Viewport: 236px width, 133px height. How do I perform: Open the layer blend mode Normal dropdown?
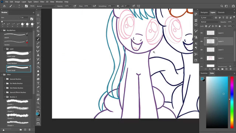point(210,22)
